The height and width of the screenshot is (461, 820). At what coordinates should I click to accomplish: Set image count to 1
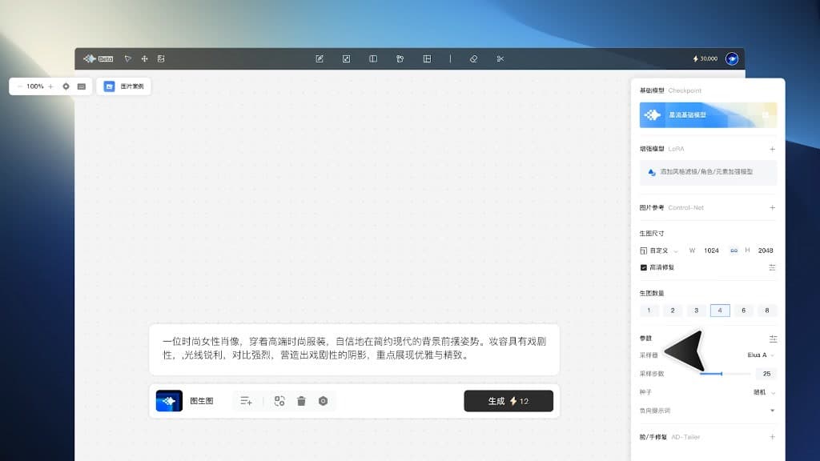pyautogui.click(x=649, y=311)
